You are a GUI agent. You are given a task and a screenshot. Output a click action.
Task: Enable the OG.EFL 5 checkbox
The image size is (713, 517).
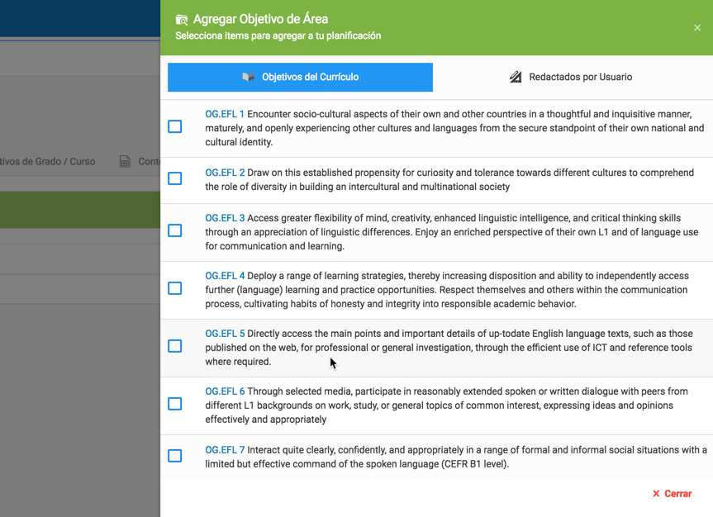[174, 346]
